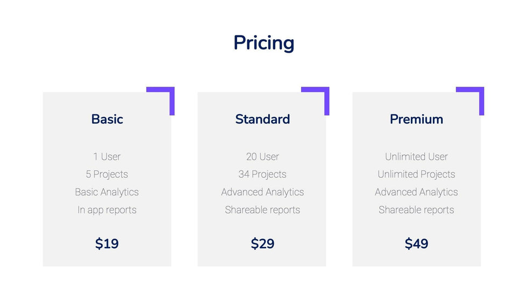This screenshot has height=296, width=527.
Task: Click the $29 price
Action: pos(262,244)
